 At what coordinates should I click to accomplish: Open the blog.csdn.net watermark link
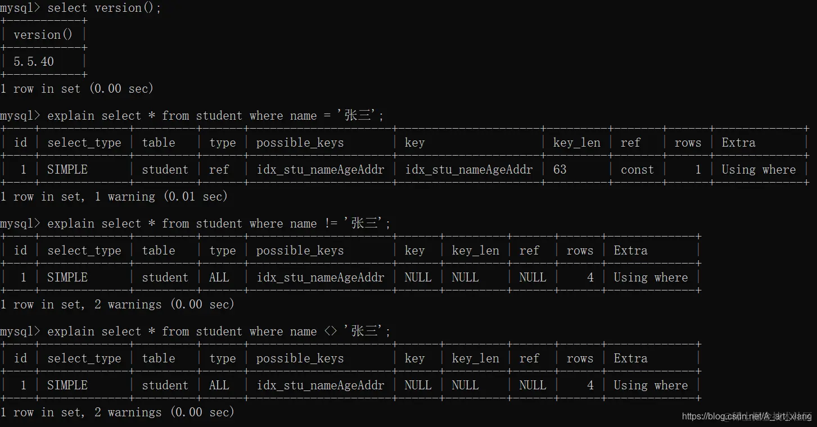[x=747, y=416]
